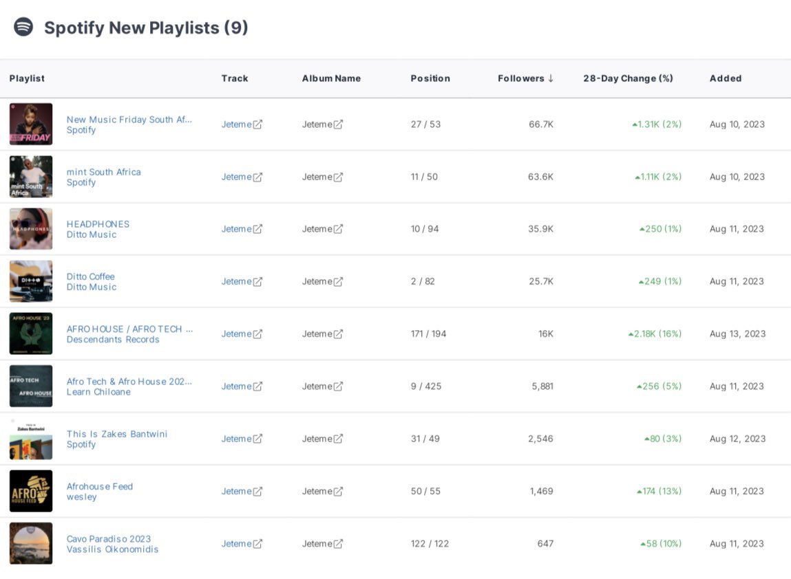Click the Aug 12, 2023 added date

(x=737, y=439)
